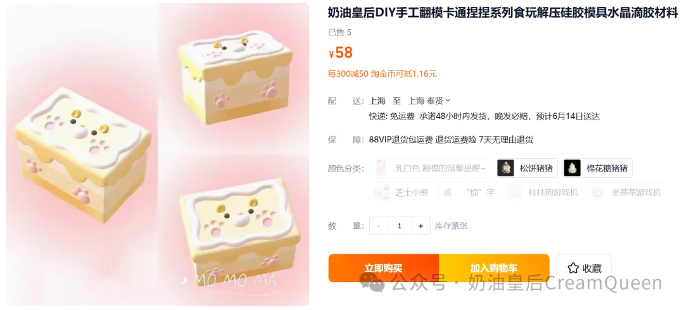Click the 芝士小熊 option thumbnail
Viewport: 684px width, 310px height.
coord(381,192)
